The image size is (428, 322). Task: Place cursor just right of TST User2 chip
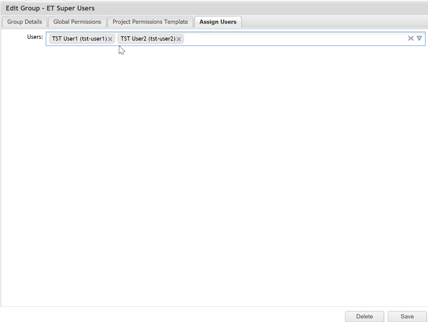(190, 39)
